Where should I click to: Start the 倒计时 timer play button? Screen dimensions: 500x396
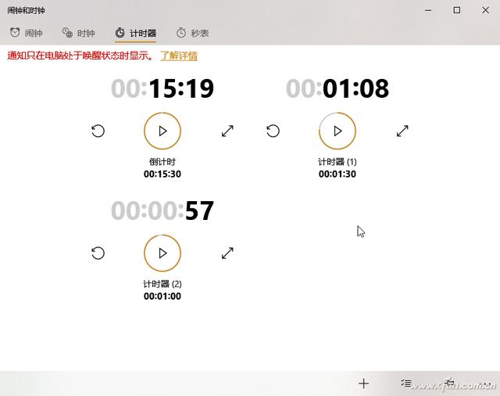point(162,131)
